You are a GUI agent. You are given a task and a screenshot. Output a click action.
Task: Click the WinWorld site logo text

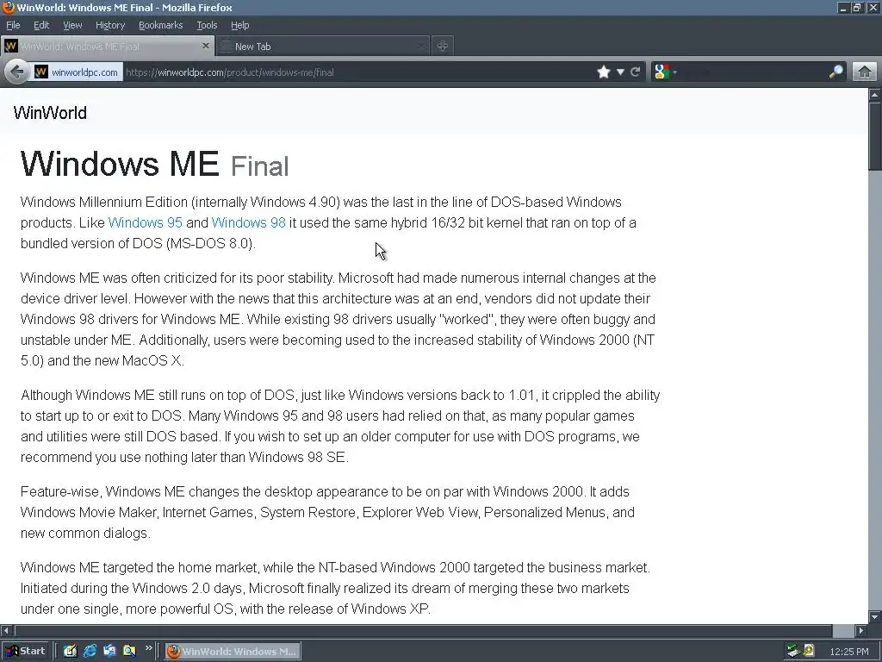coord(50,113)
